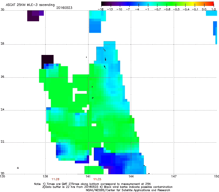Screen dimensions: 219x192
Task: Click the colorbar label -16
Action: [101, 9]
